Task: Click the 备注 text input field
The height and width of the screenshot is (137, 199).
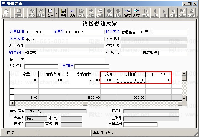Action: tap(64, 60)
